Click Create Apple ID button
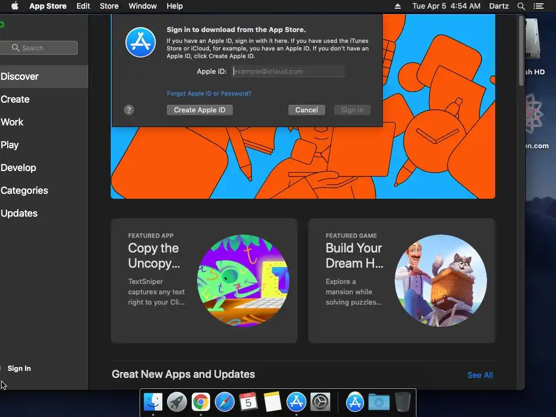 (200, 110)
